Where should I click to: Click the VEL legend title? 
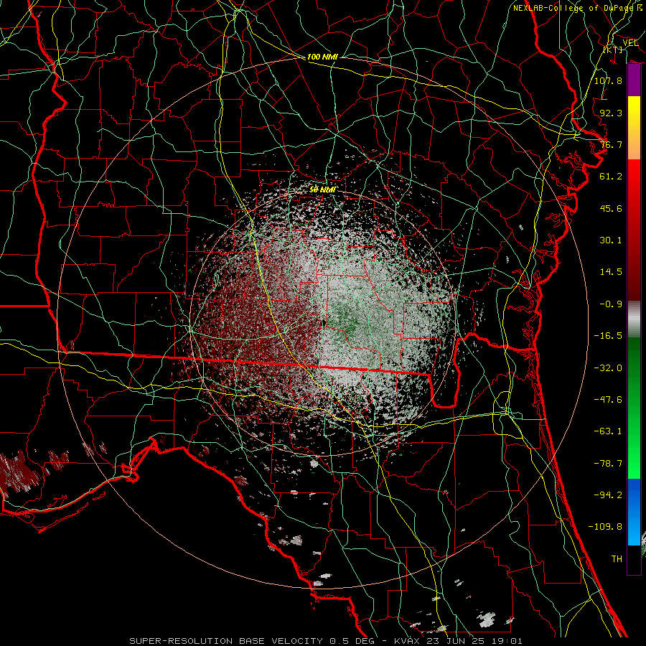630,43
